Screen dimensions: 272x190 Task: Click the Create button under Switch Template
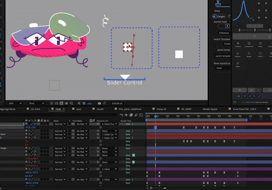pos(226,44)
